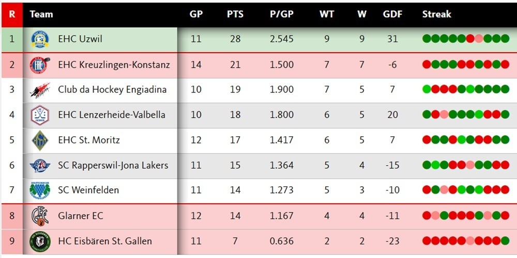Click the Club da Hockey Engiadina logo

(x=40, y=90)
